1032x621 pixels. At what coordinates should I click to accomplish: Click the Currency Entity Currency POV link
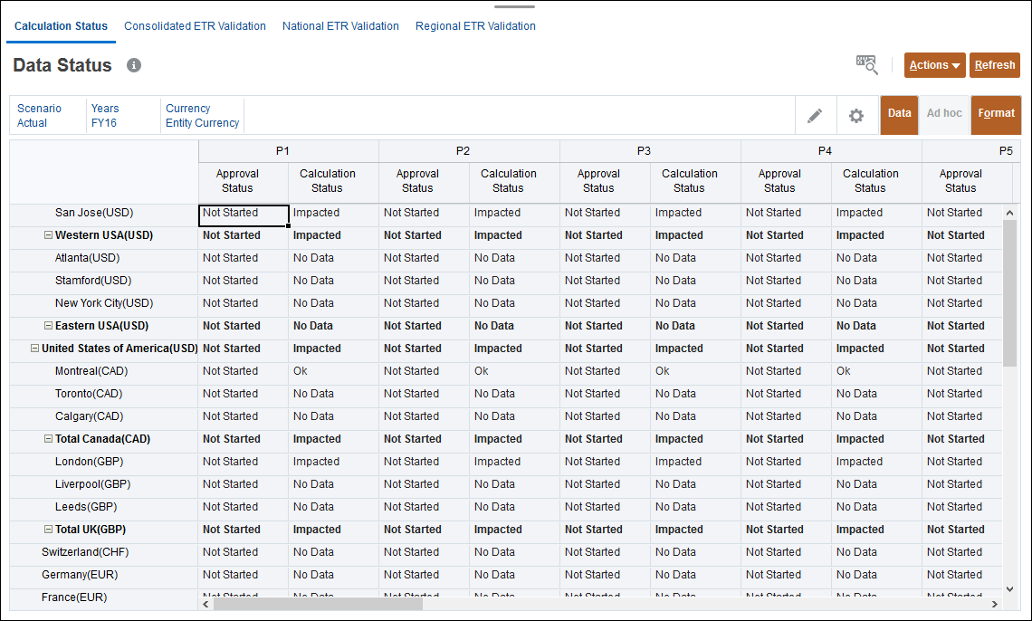(202, 116)
